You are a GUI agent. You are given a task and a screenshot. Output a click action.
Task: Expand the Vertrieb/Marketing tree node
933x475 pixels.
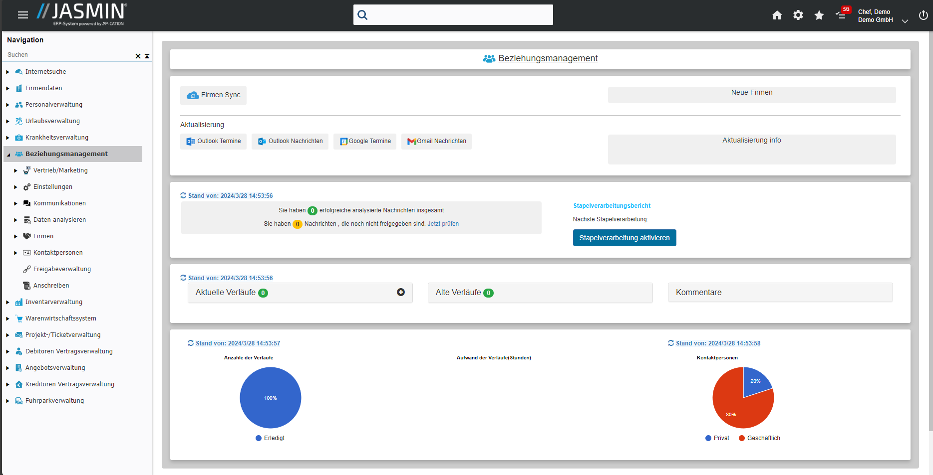click(15, 170)
